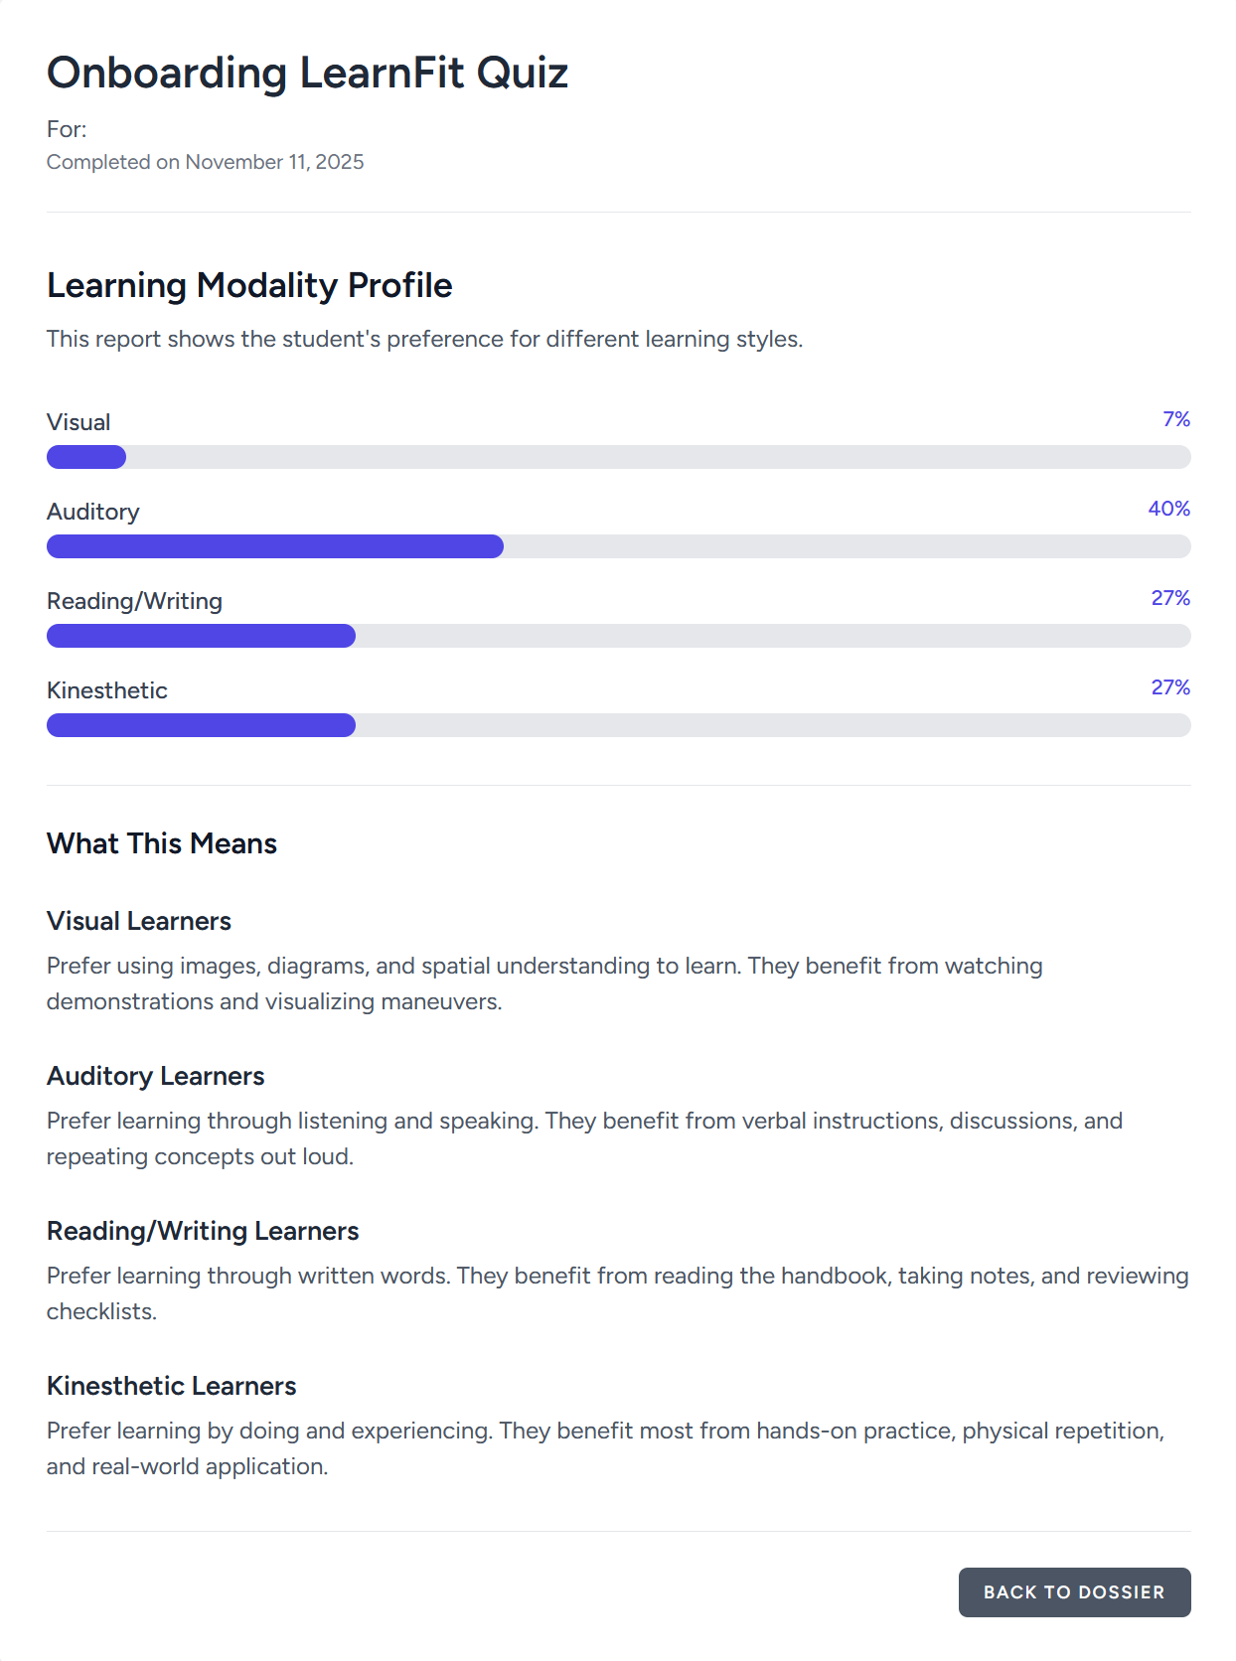Click the completion date text
Image resolution: width=1236 pixels, height=1661 pixels.
tap(205, 161)
